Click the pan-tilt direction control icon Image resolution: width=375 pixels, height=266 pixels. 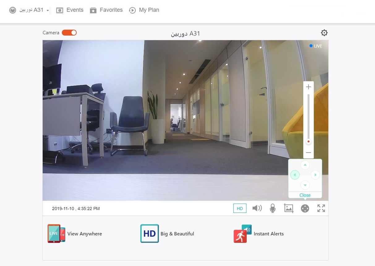tap(305, 209)
